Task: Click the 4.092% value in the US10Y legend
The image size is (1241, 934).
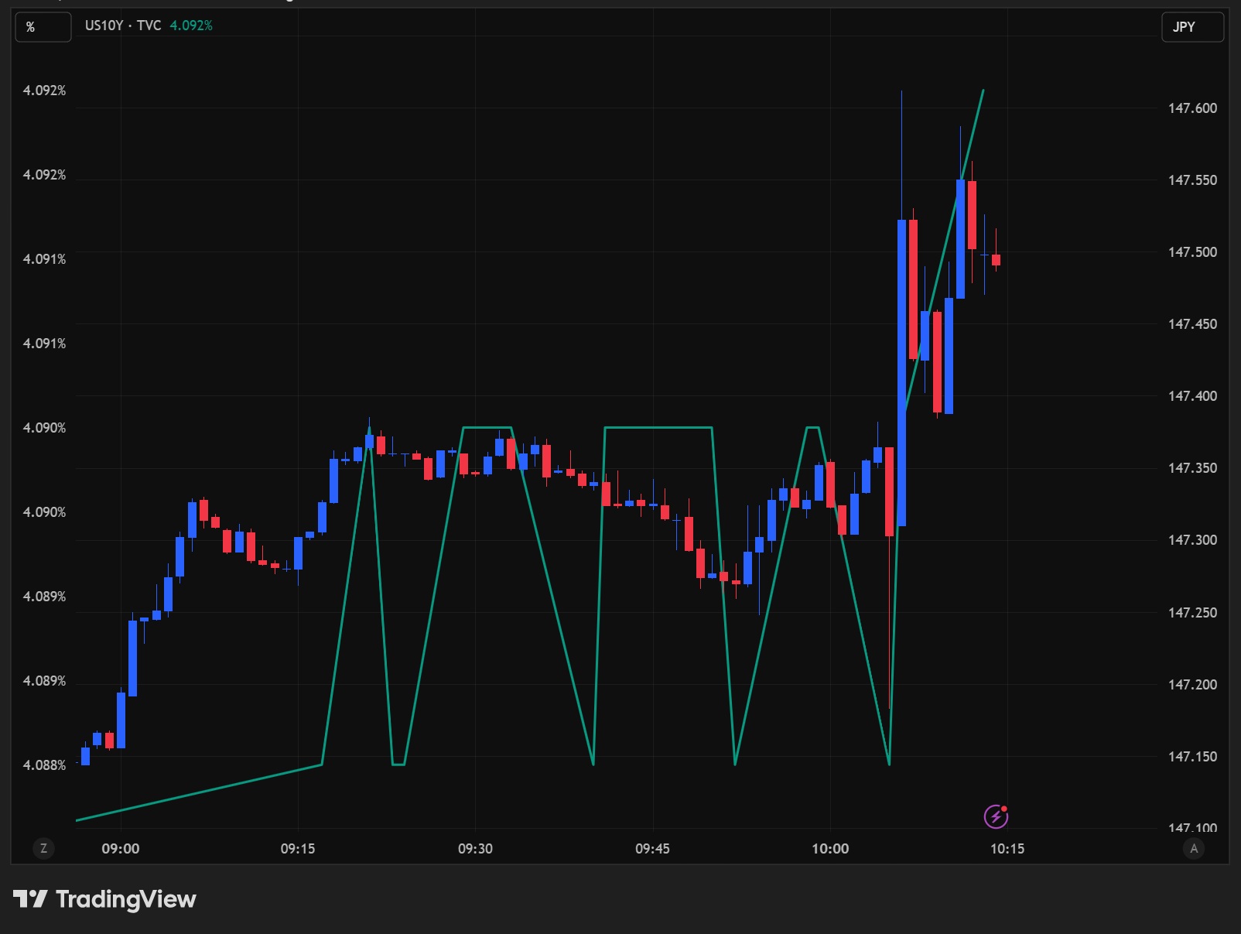Action: 191,26
